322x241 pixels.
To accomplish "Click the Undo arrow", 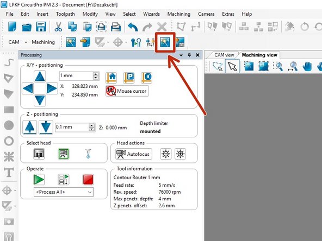I will tap(133, 27).
